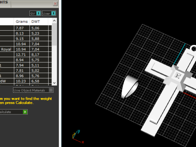Viewport: 196px width, 147px height.
Task: Select the 5,88 DWT cell
Action: tap(39, 39)
